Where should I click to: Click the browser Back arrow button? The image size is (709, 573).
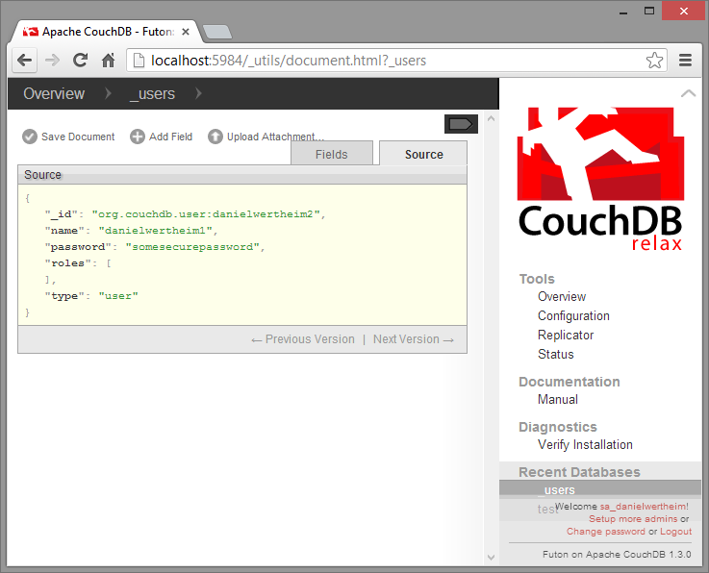(24, 61)
